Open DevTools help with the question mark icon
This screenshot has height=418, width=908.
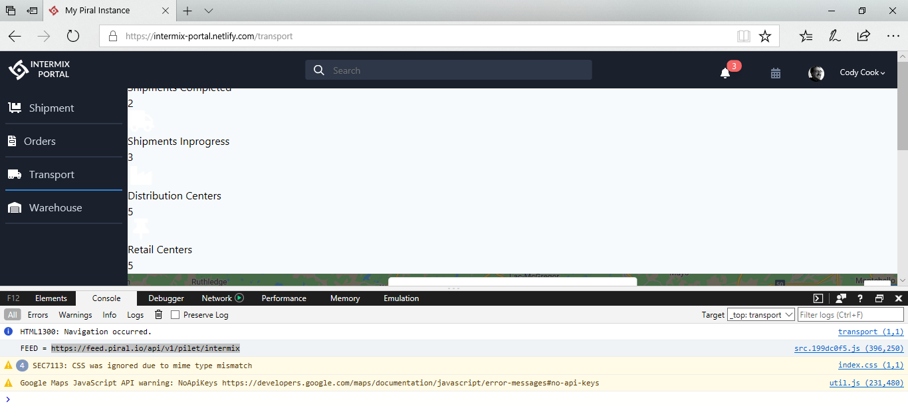tap(859, 298)
